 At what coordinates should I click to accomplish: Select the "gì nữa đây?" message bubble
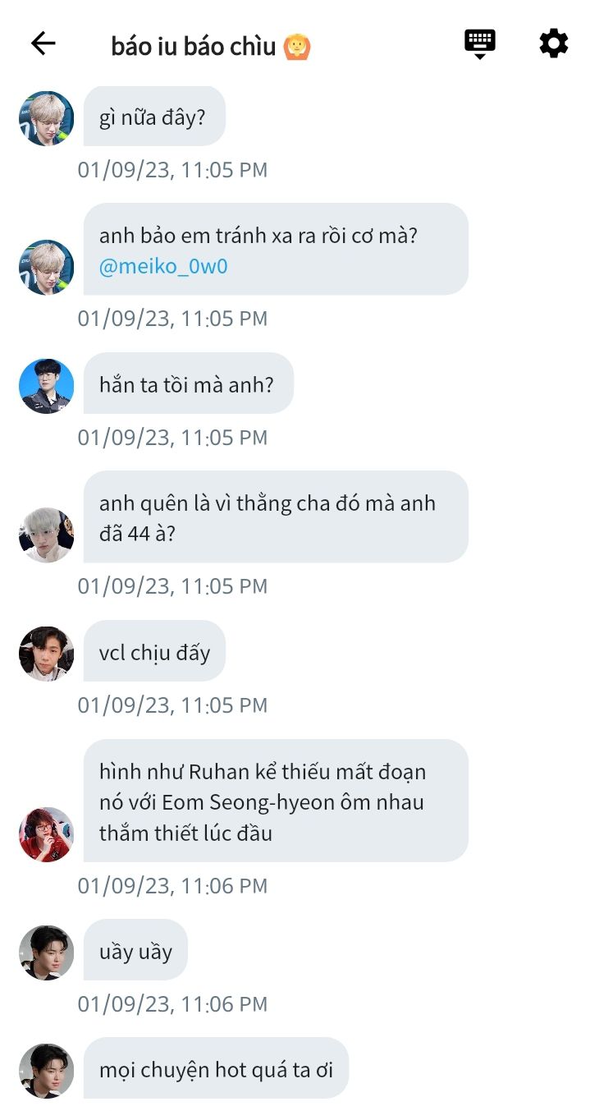(x=154, y=117)
